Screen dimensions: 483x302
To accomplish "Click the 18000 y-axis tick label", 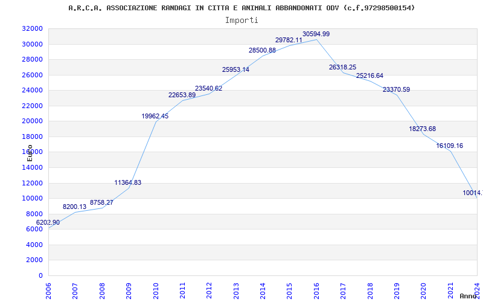I will click(33, 137).
